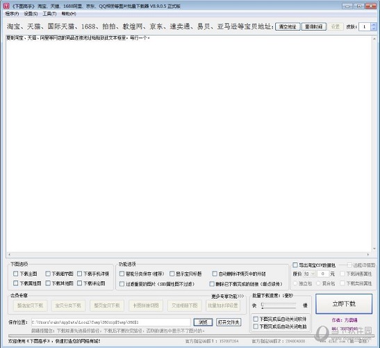Maximize the application window

tap(359, 6)
